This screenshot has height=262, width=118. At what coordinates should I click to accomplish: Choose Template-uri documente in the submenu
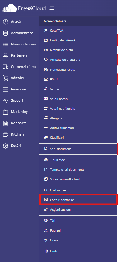pos(78,170)
